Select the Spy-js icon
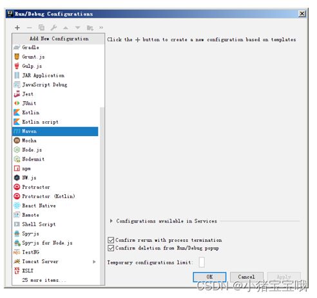The width and height of the screenshot is (317, 298). point(17,233)
